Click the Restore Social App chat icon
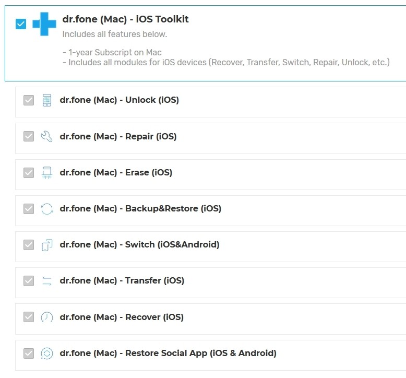 click(x=47, y=353)
